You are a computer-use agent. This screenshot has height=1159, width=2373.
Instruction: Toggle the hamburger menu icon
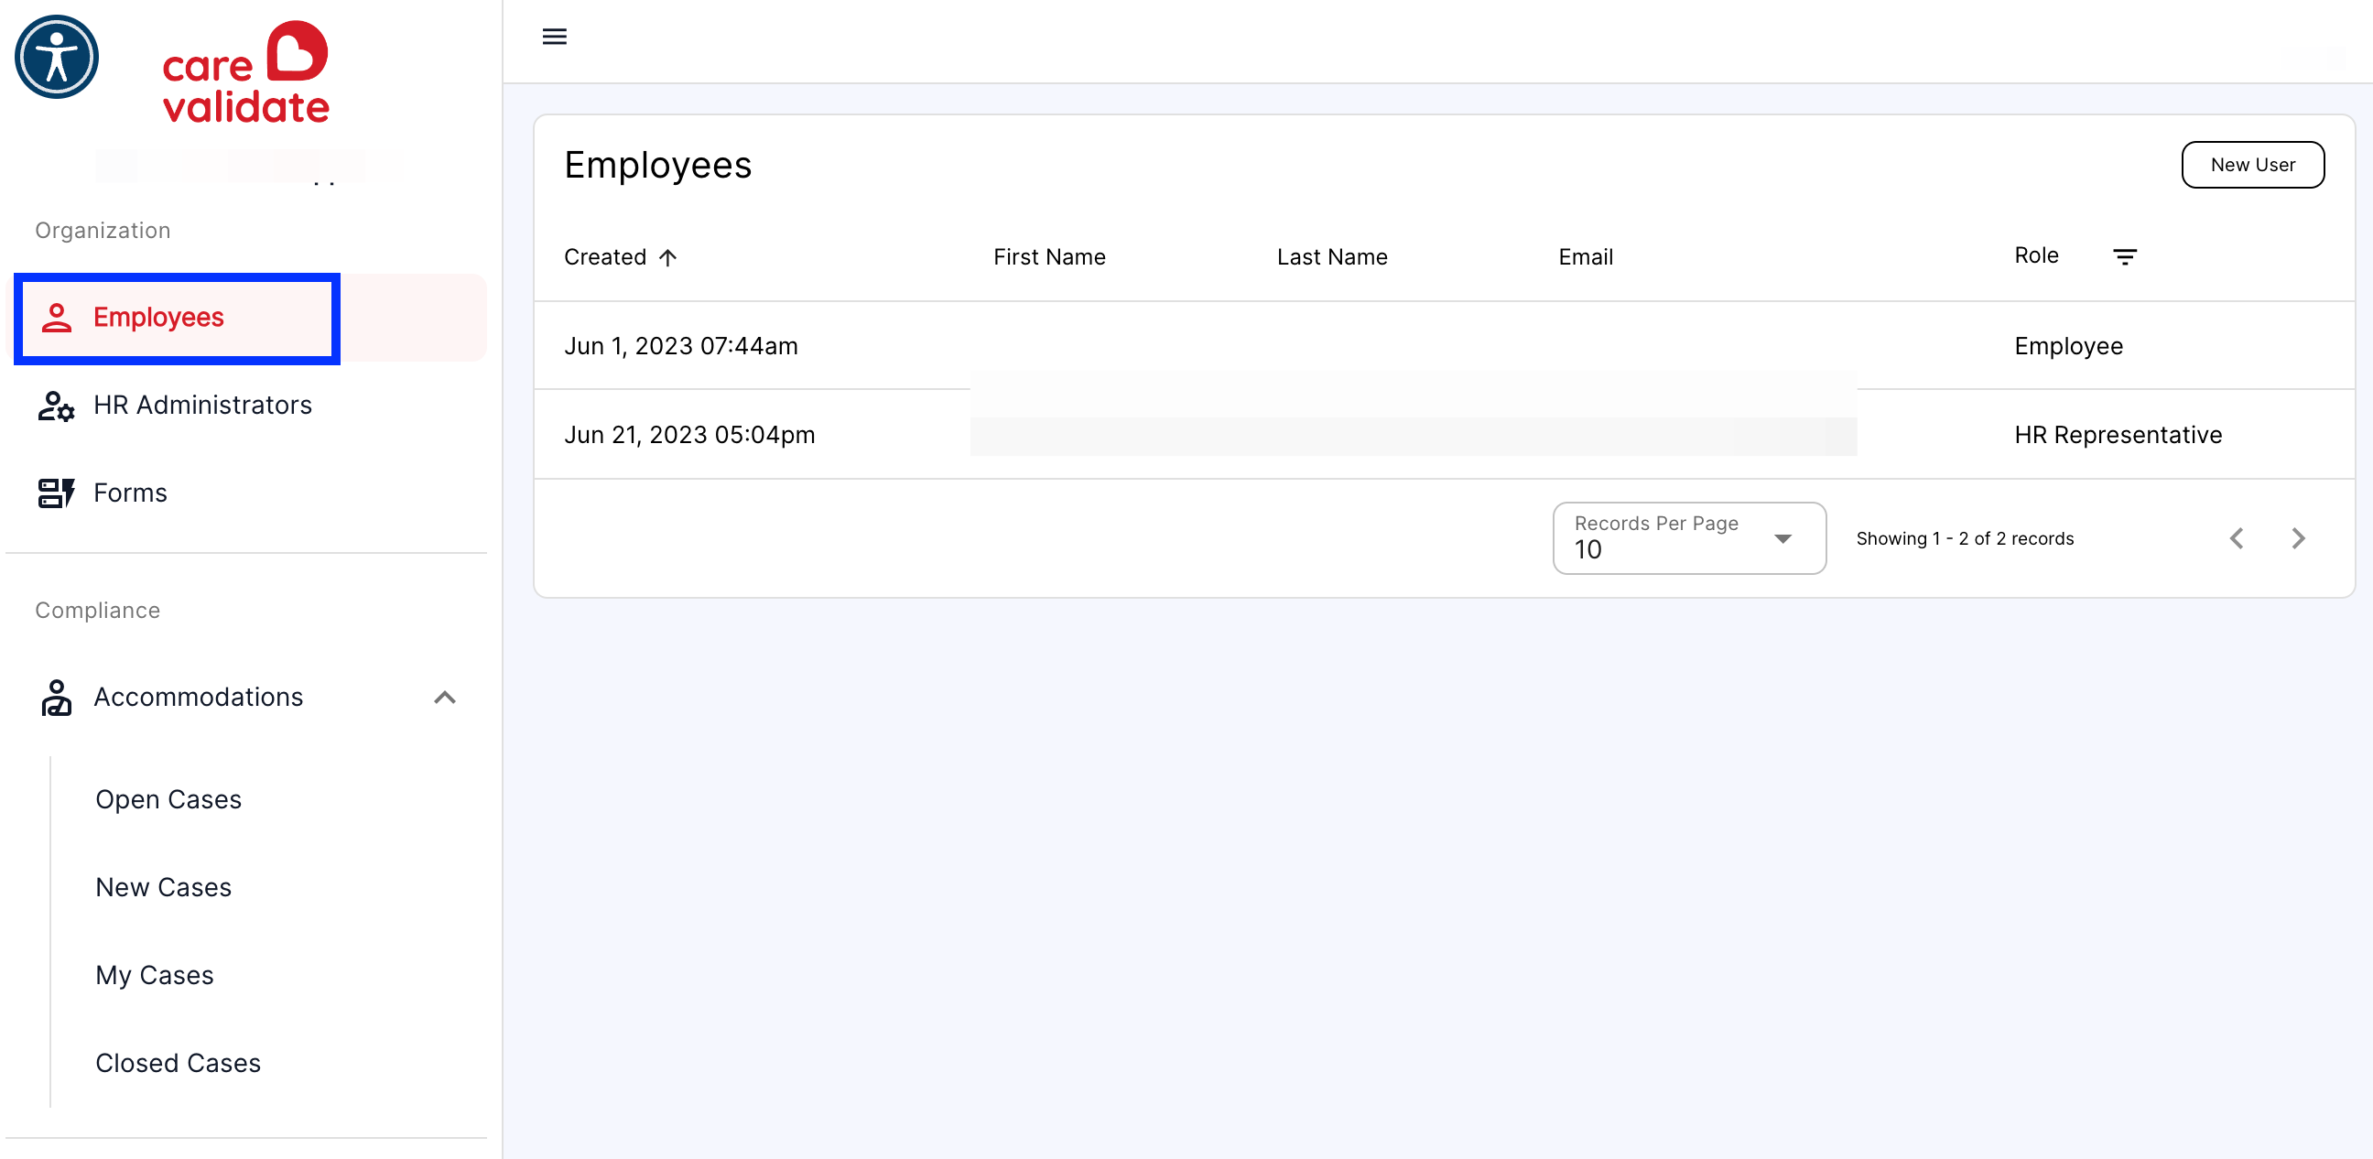554,37
